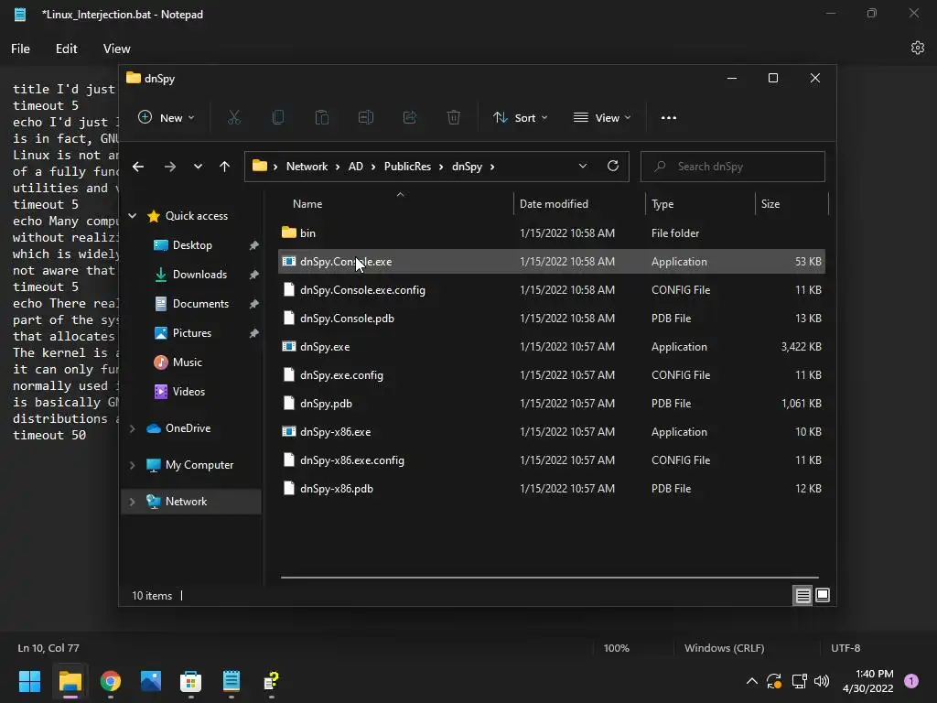The height and width of the screenshot is (703, 937).
Task: Open the View layout dropdown
Action: pos(602,118)
